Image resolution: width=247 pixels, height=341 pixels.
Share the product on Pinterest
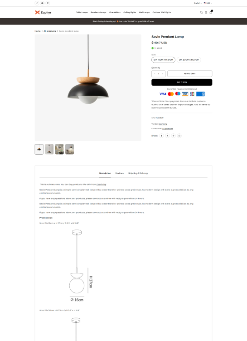[x=173, y=136]
